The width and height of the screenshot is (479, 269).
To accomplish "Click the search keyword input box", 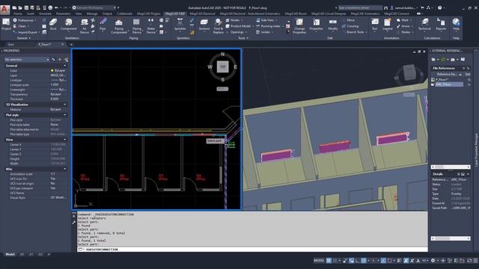I will pyautogui.click(x=360, y=7).
